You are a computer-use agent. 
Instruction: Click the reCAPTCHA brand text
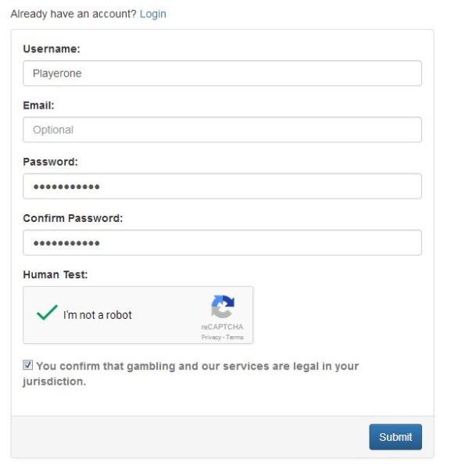pos(222,327)
